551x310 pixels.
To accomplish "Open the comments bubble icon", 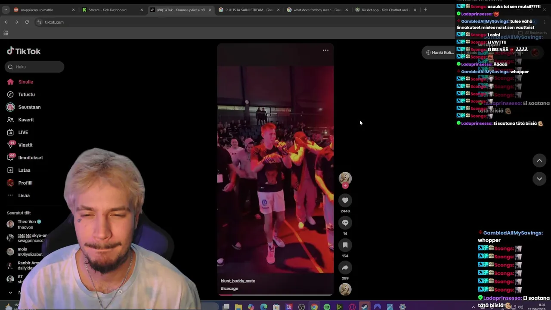I will tap(345, 223).
